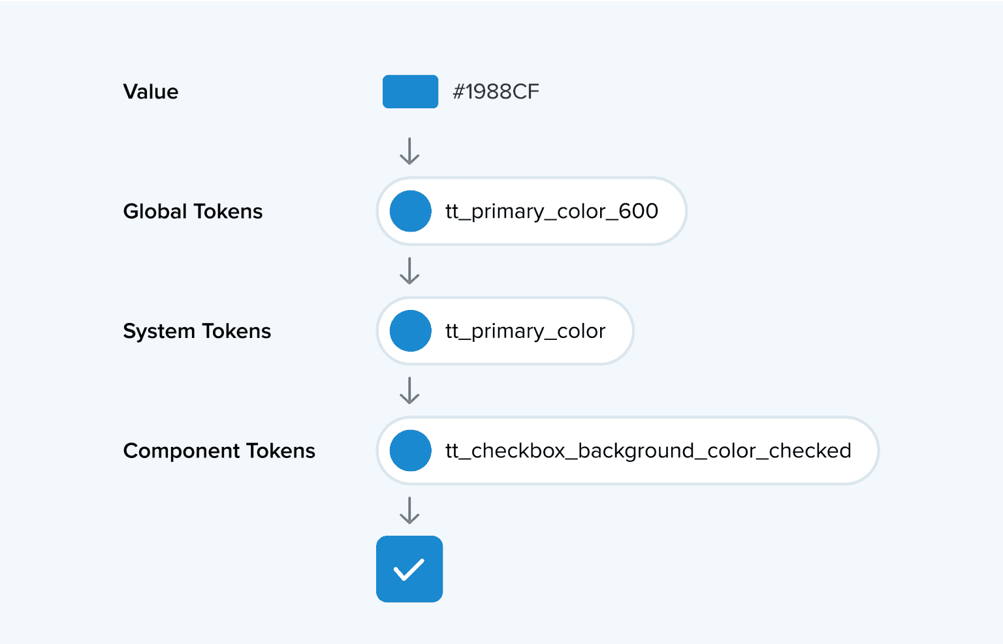This screenshot has width=1003, height=644.
Task: Click the Component Tokens label
Action: tap(219, 451)
